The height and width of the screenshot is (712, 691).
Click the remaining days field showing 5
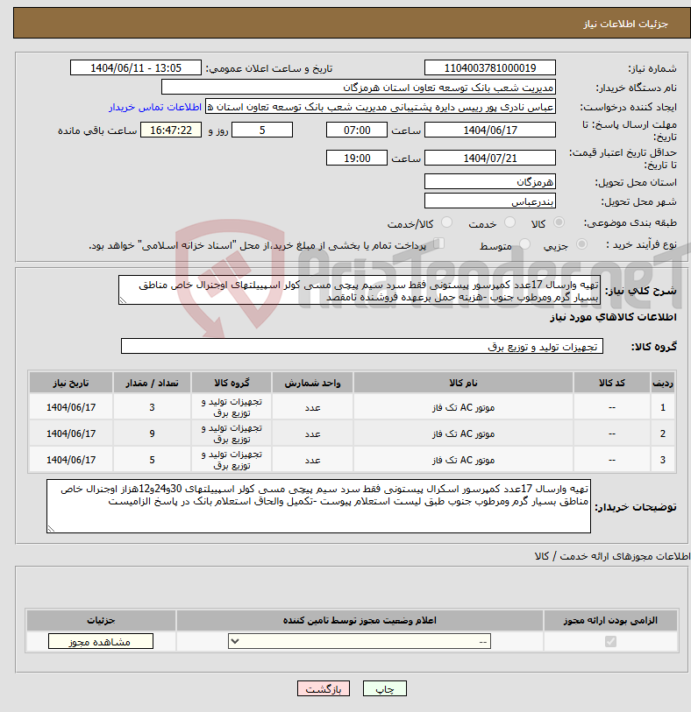pyautogui.click(x=262, y=130)
